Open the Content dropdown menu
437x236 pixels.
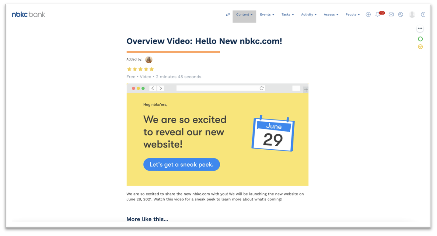(244, 14)
